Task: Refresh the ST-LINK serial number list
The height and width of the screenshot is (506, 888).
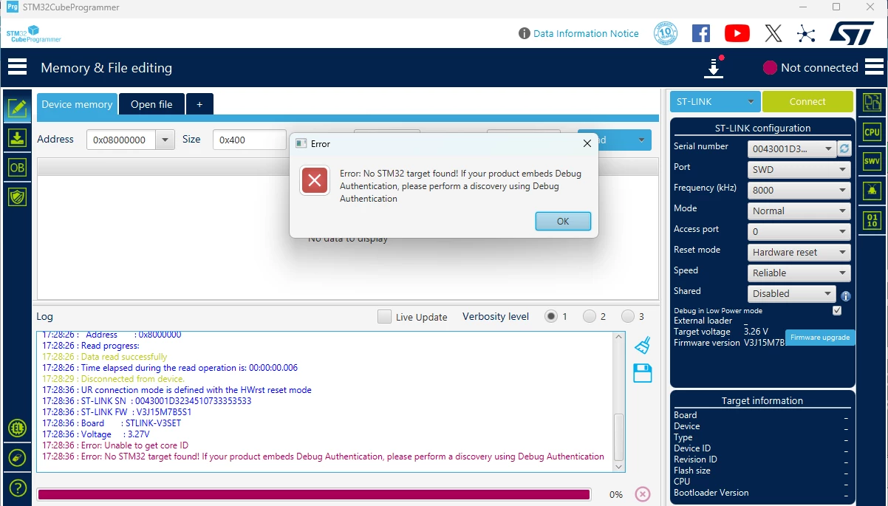Action: [844, 148]
